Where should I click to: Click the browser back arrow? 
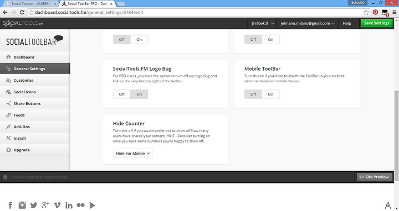click(5, 12)
